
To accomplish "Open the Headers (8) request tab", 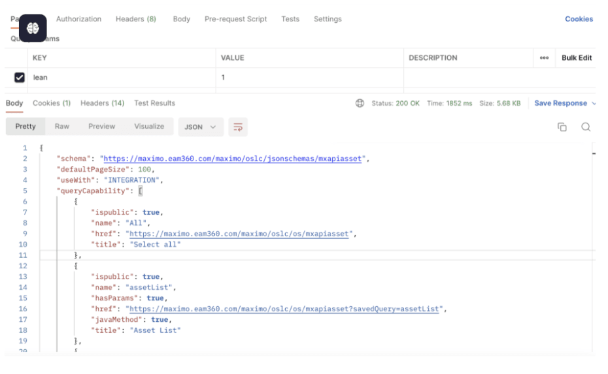I will point(136,19).
